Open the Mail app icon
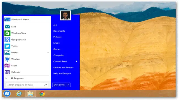 point(7,27)
